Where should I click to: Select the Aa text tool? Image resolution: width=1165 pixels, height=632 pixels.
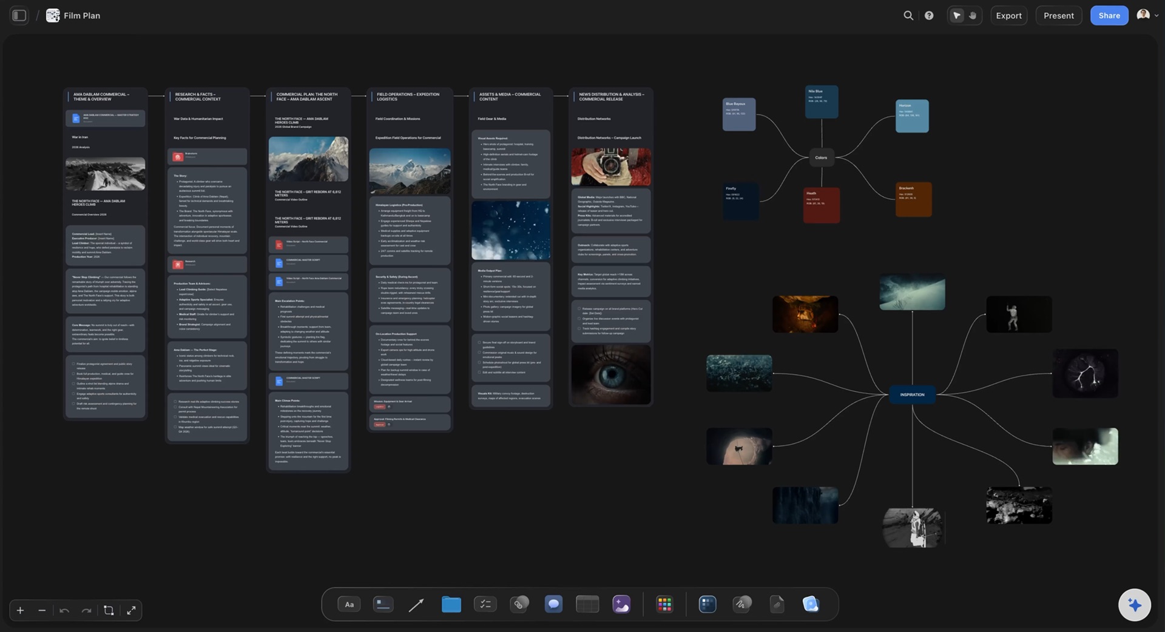tap(349, 604)
